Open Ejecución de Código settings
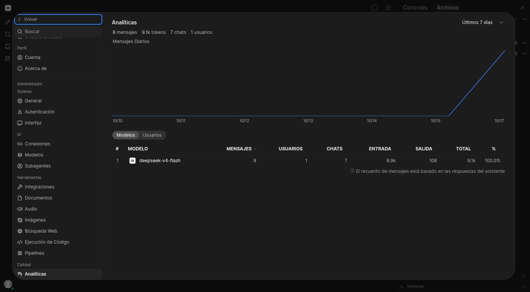 point(58,242)
